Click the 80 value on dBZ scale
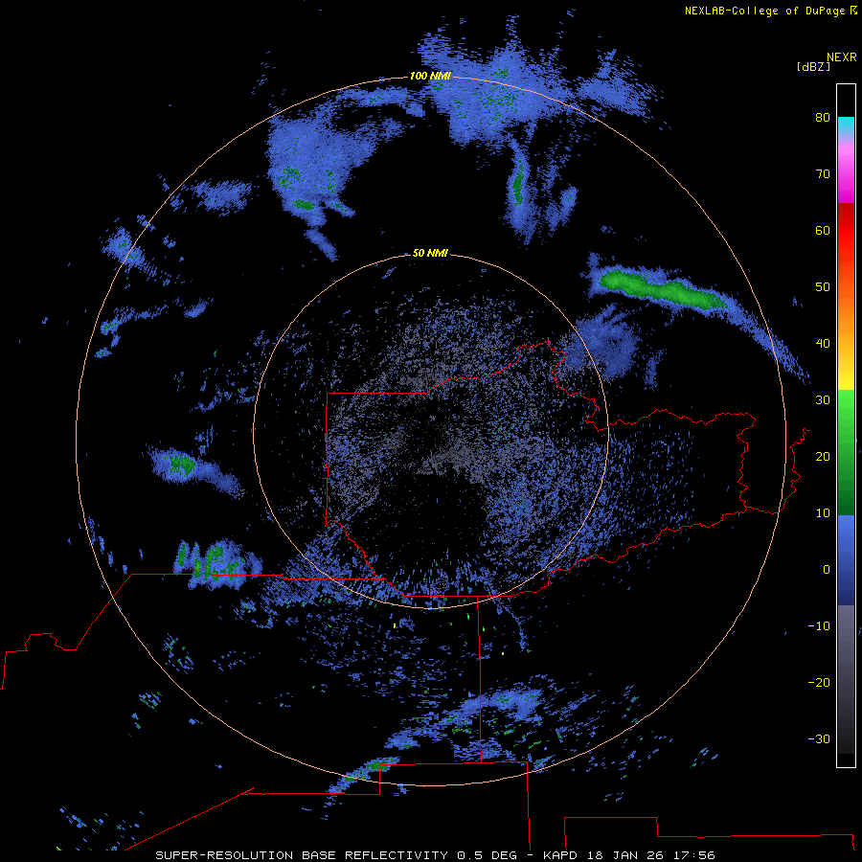The height and width of the screenshot is (862, 862). (x=823, y=117)
